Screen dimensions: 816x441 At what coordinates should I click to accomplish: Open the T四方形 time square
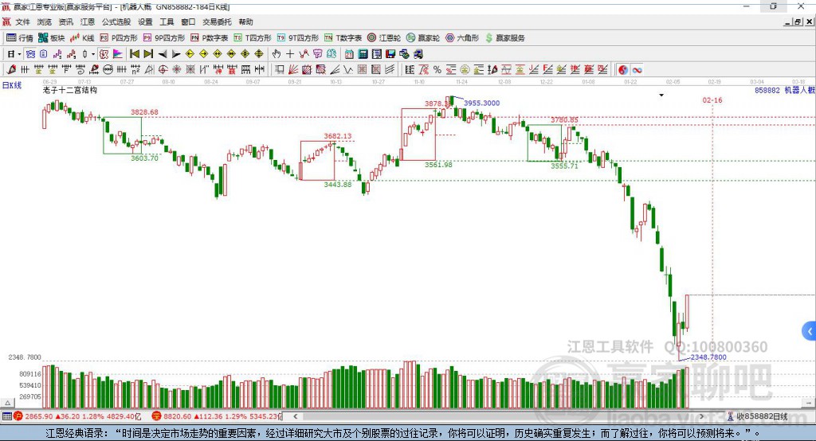[x=253, y=38]
